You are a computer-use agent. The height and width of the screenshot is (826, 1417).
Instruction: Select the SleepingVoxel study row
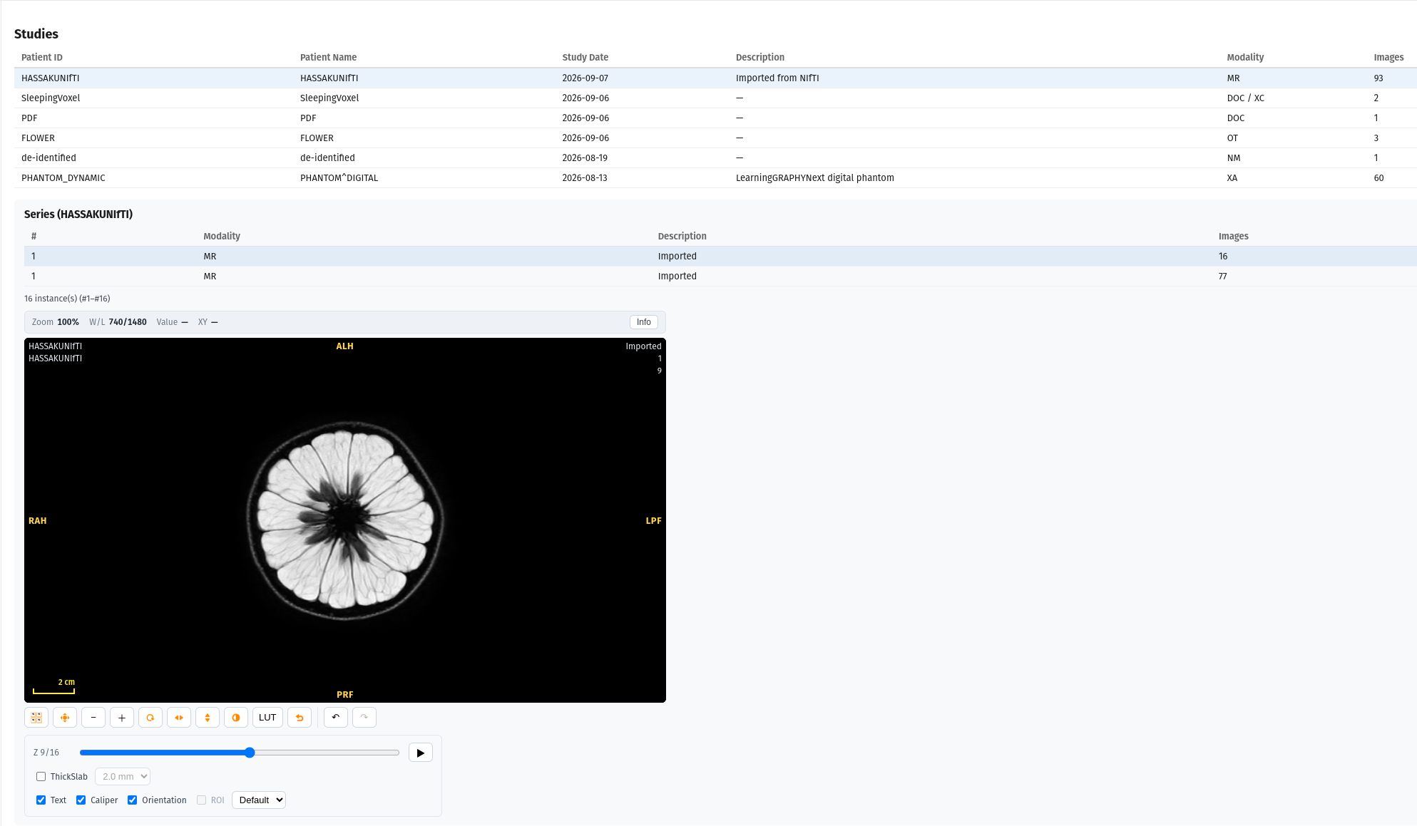(x=715, y=98)
